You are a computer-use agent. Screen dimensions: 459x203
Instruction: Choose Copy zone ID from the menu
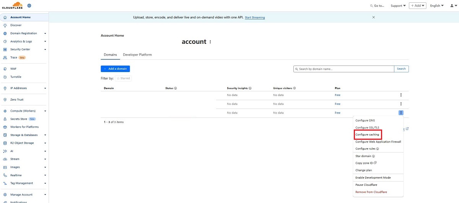pyautogui.click(x=366, y=163)
